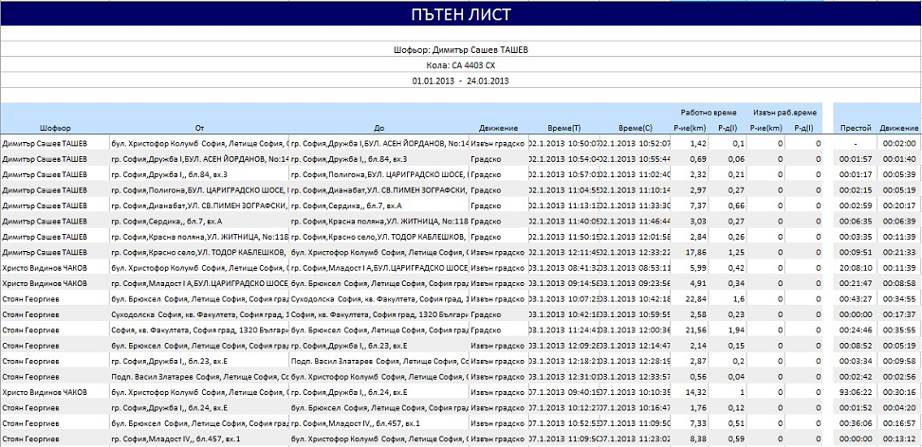
Task: Click the distance value 7,37
Action: point(698,206)
